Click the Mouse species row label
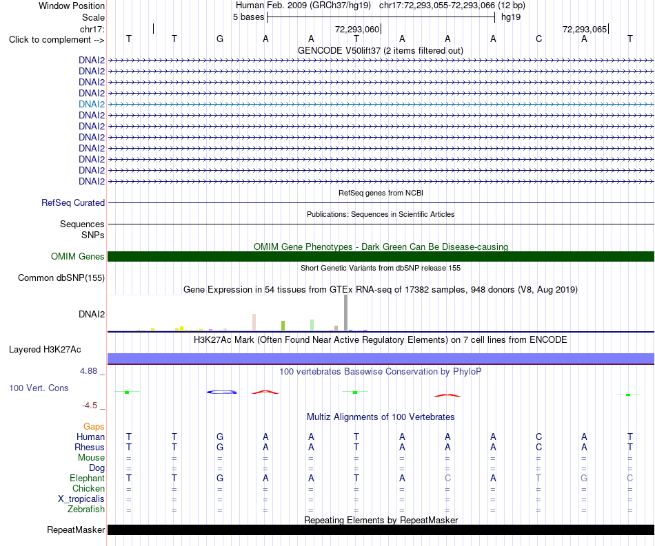This screenshot has width=655, height=546. pyautogui.click(x=91, y=458)
